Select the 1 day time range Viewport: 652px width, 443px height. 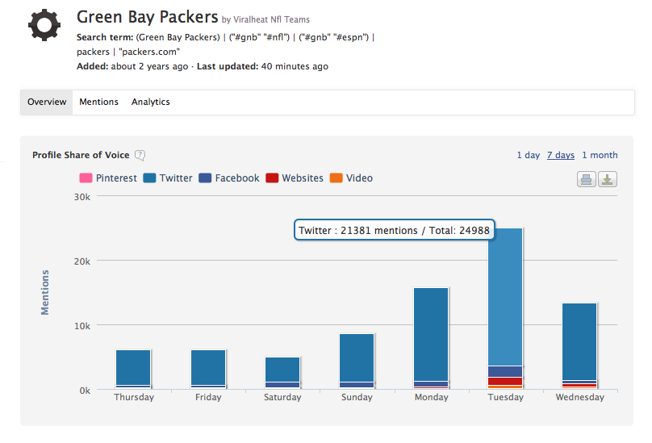tap(529, 155)
